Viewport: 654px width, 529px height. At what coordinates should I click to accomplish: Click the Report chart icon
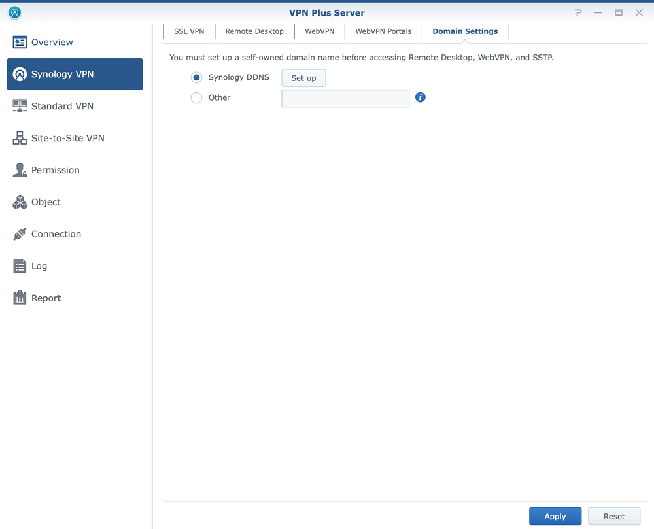(x=20, y=298)
